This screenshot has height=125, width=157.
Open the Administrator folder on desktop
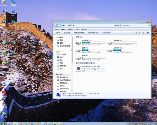(4, 3)
